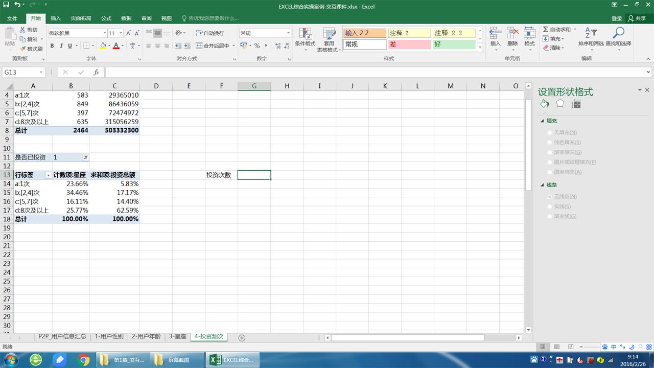This screenshot has height=368, width=654.
Task: Open Chrome from the Windows taskbar
Action: pos(83,360)
